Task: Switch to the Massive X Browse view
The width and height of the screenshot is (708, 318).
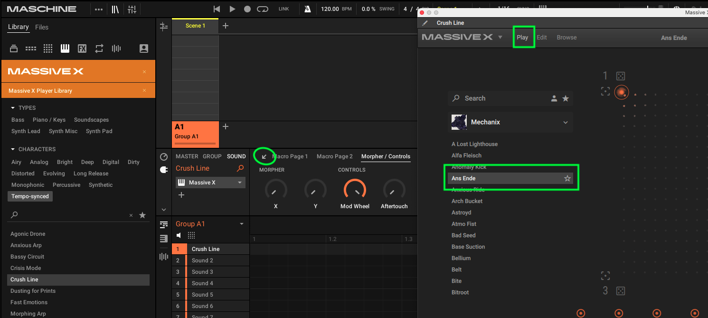Action: (x=566, y=38)
